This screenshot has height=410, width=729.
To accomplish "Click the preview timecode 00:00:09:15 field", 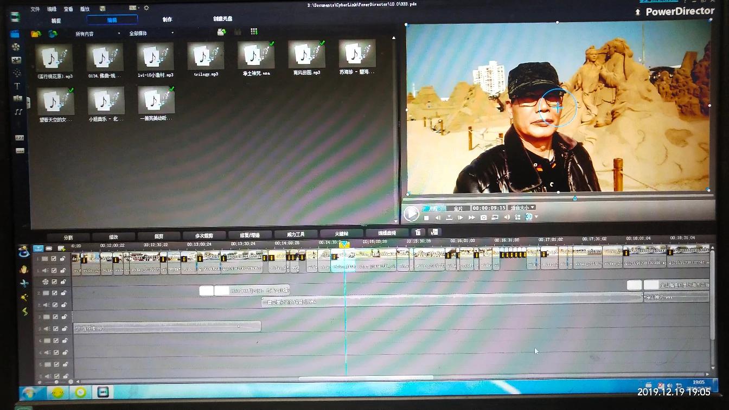I will pyautogui.click(x=489, y=208).
